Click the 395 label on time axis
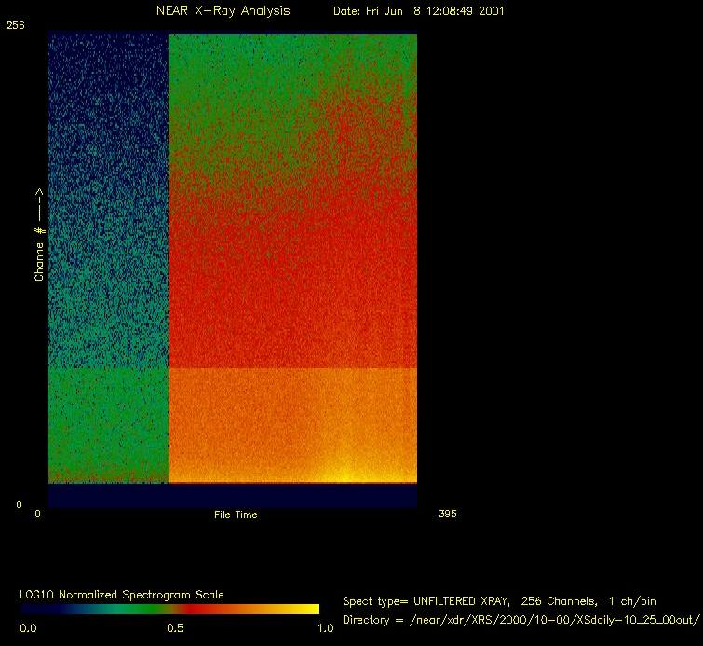This screenshot has height=646, width=703. [x=447, y=514]
